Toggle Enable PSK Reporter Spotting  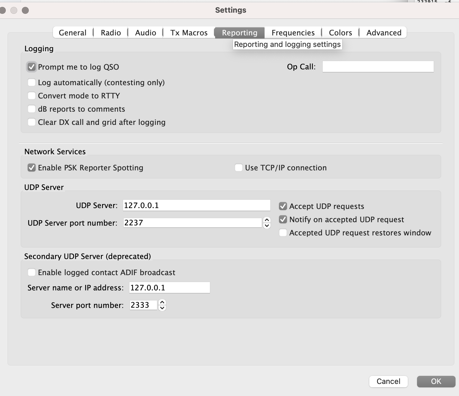click(x=32, y=168)
